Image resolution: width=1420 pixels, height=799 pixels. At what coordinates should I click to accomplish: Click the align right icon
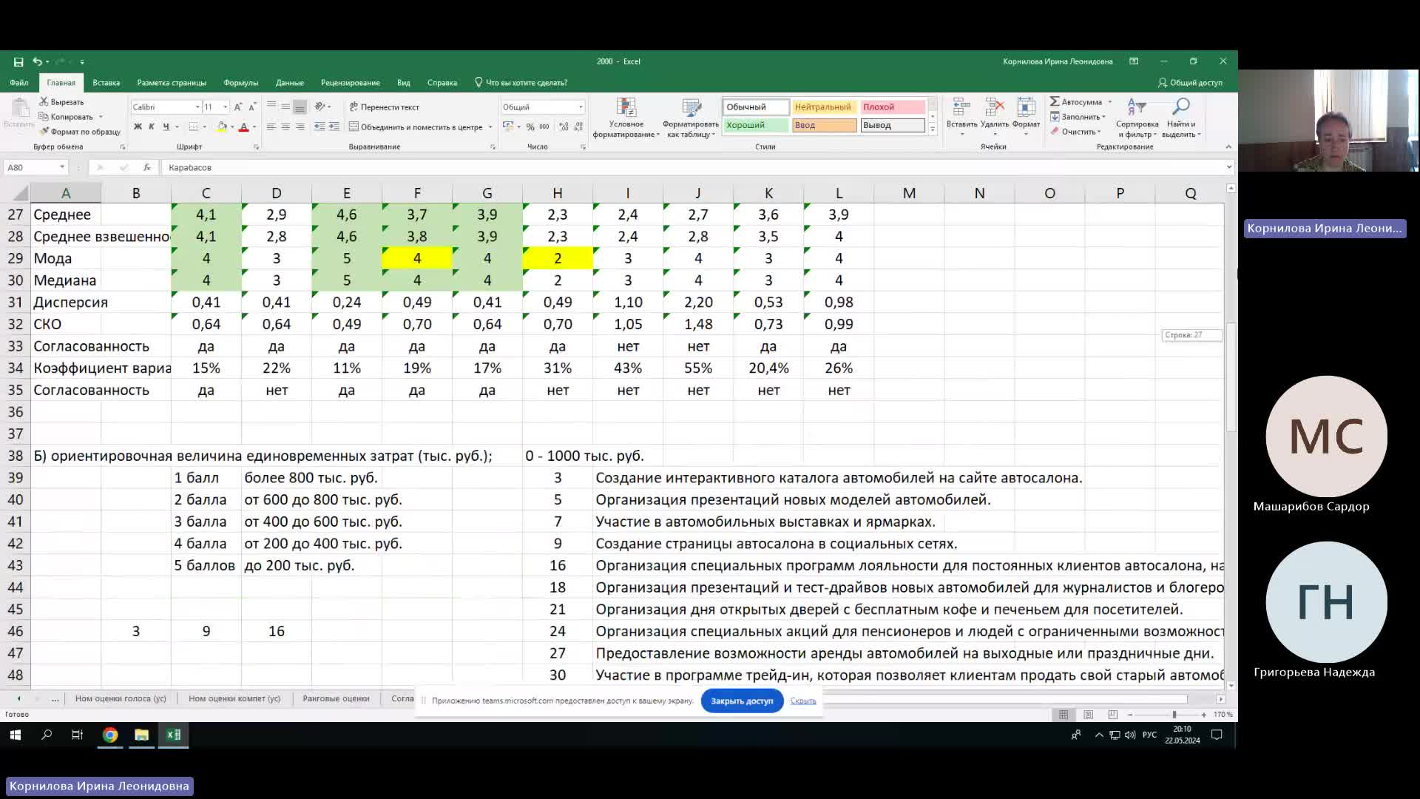[300, 127]
